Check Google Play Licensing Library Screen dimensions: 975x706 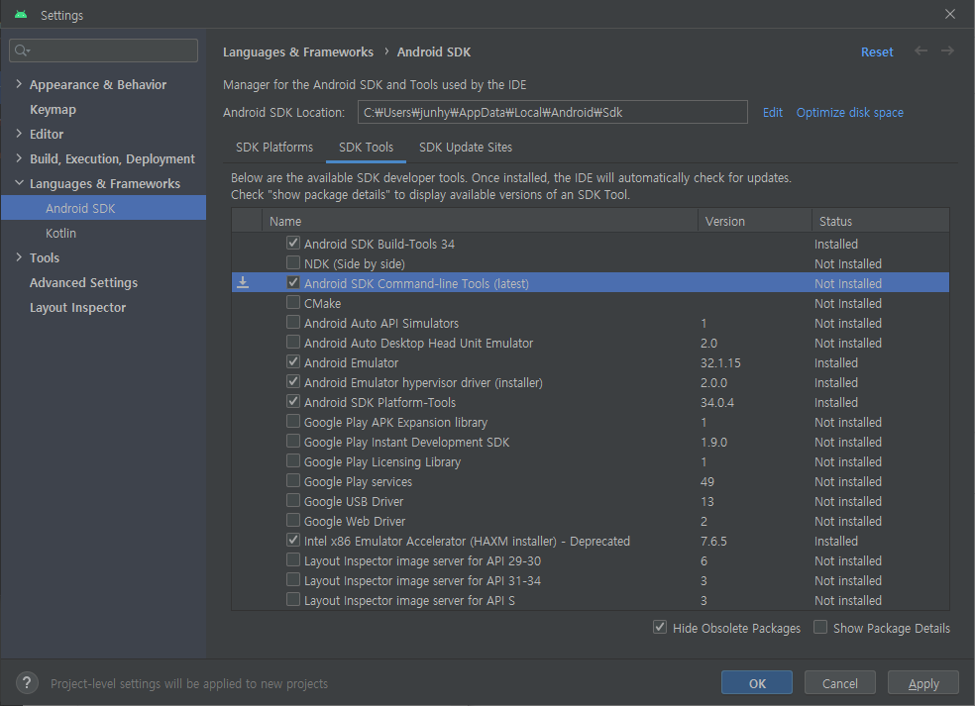coord(293,461)
